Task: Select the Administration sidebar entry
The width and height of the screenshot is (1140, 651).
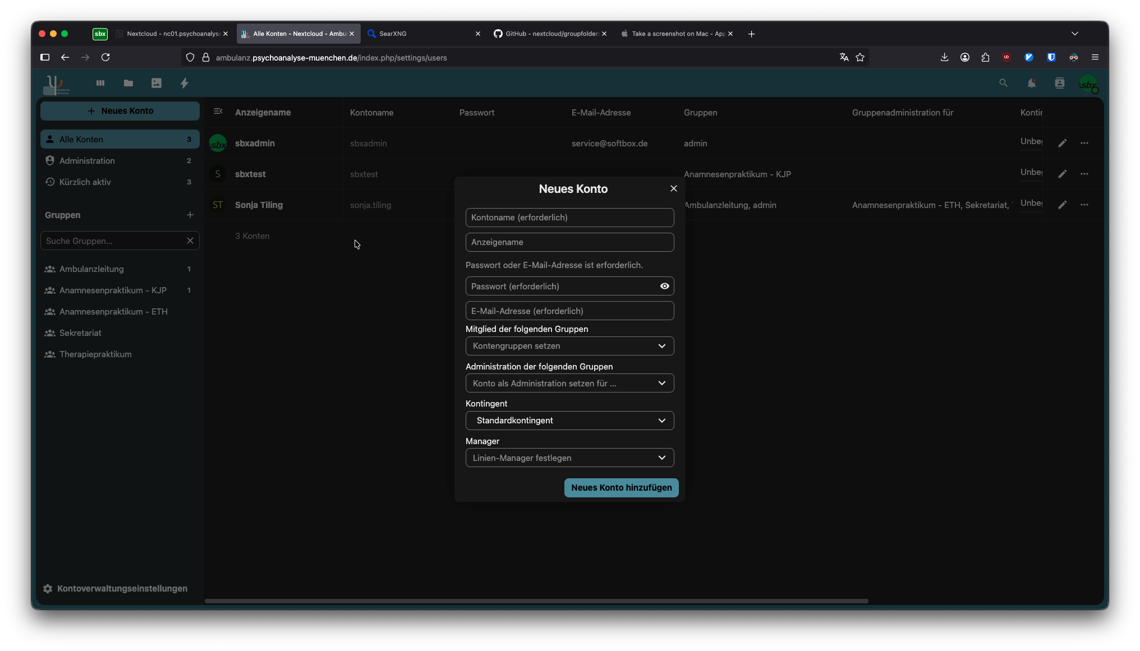Action: [87, 161]
